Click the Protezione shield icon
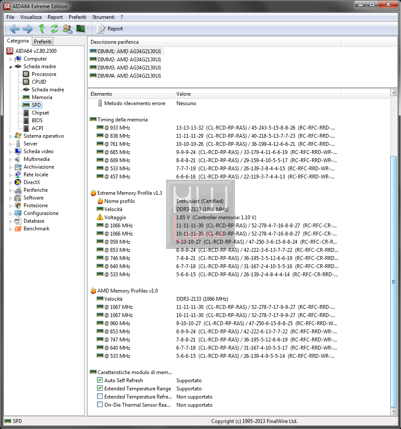This screenshot has width=401, height=429. tap(18, 205)
